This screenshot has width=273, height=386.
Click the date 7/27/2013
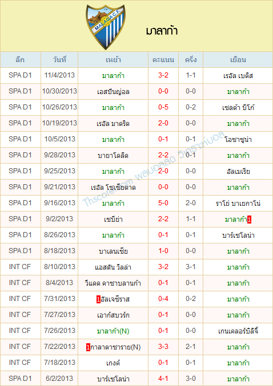(59, 315)
